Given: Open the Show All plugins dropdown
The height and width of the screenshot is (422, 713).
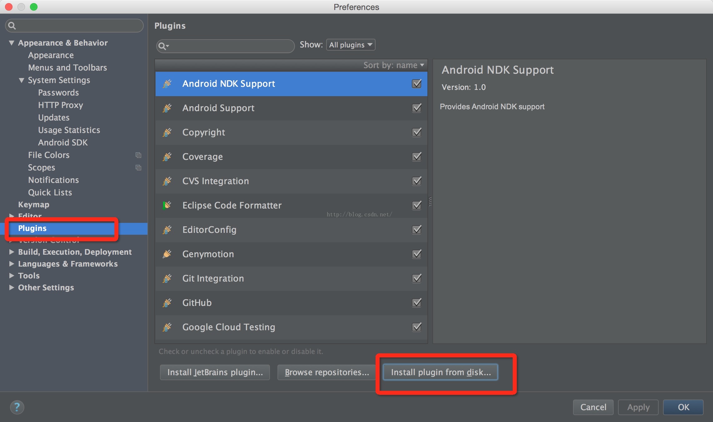Looking at the screenshot, I should click(x=351, y=45).
